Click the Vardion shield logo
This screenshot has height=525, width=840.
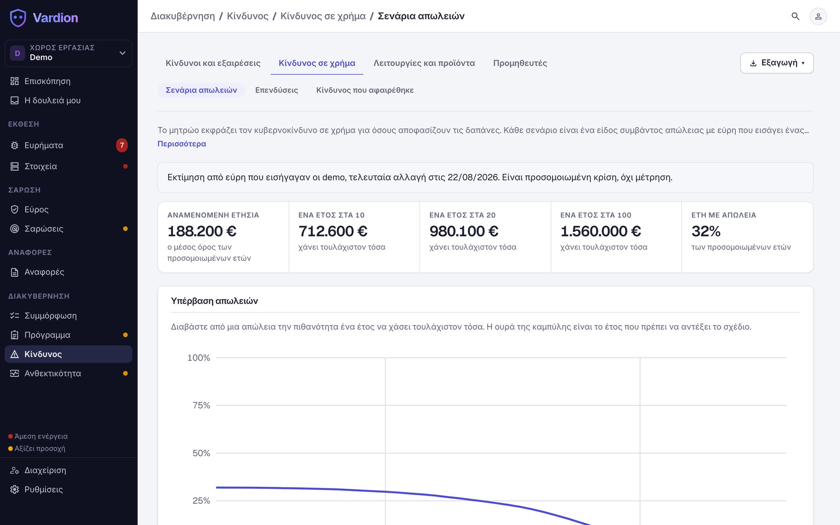[x=18, y=18]
